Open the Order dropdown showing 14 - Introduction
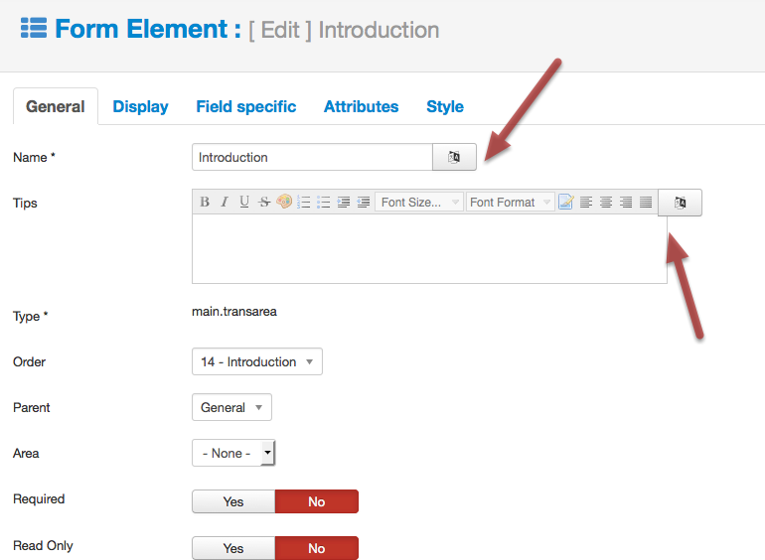 (257, 361)
